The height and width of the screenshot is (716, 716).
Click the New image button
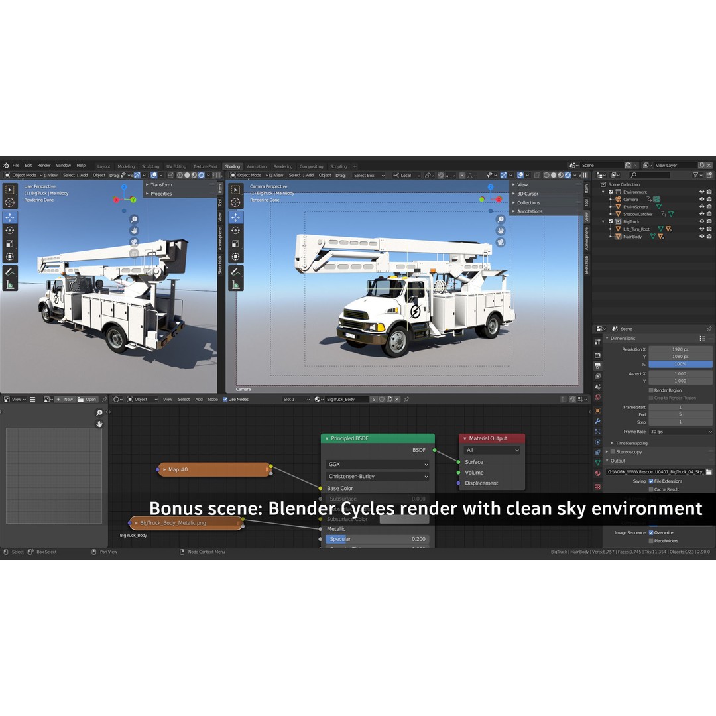pyautogui.click(x=64, y=400)
